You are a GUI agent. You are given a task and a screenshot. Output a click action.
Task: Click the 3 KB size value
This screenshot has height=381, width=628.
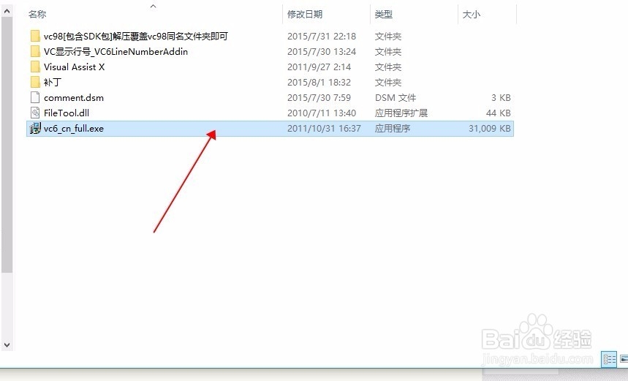pyautogui.click(x=501, y=97)
